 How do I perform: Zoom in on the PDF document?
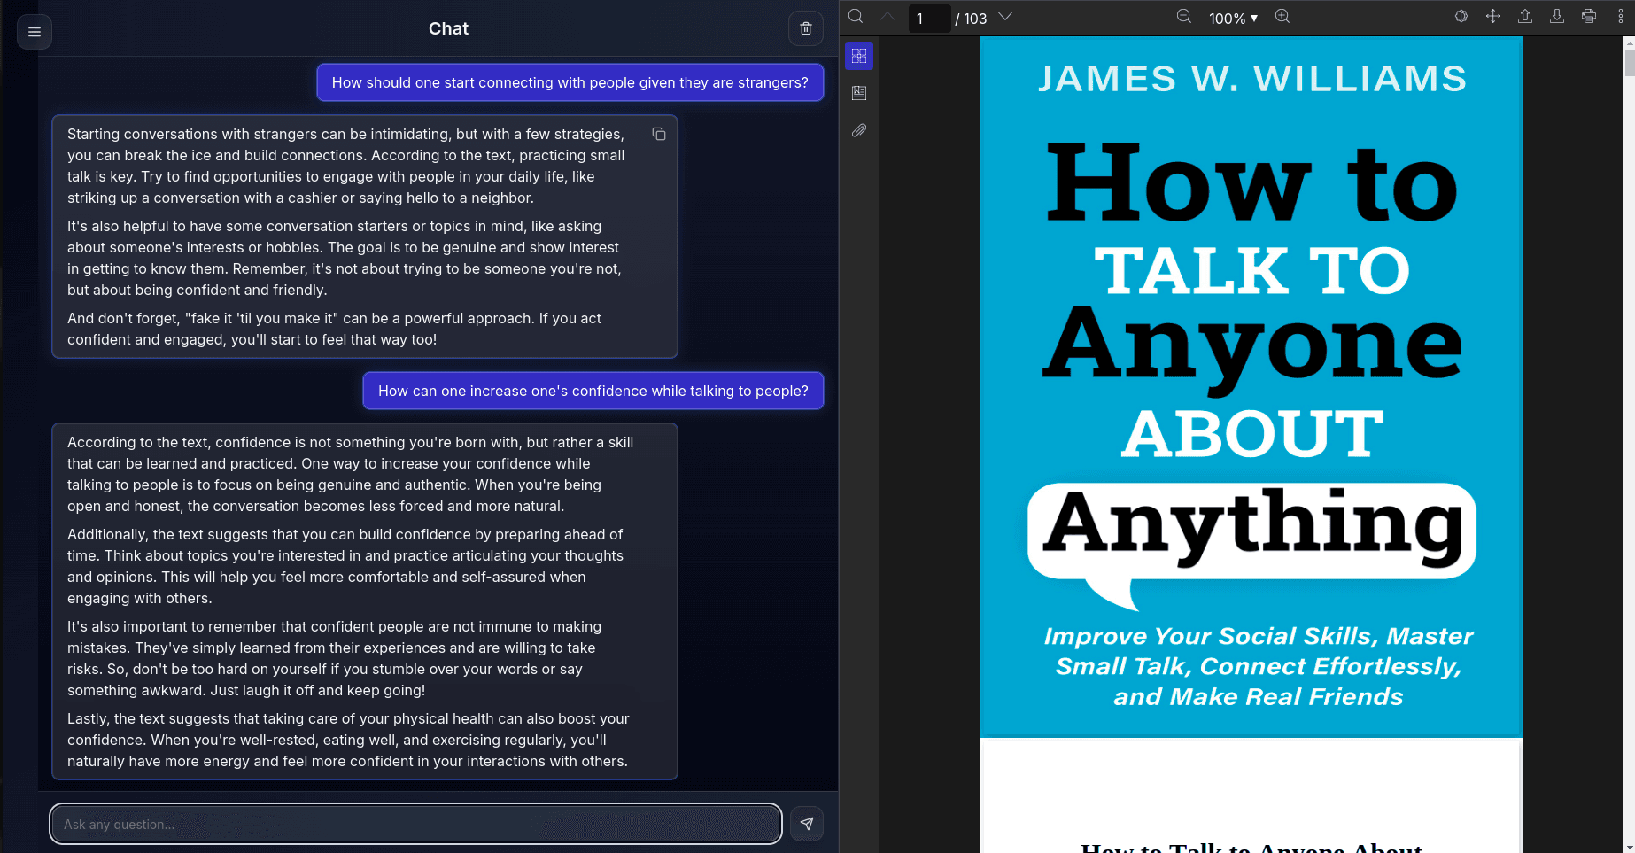tap(1282, 17)
